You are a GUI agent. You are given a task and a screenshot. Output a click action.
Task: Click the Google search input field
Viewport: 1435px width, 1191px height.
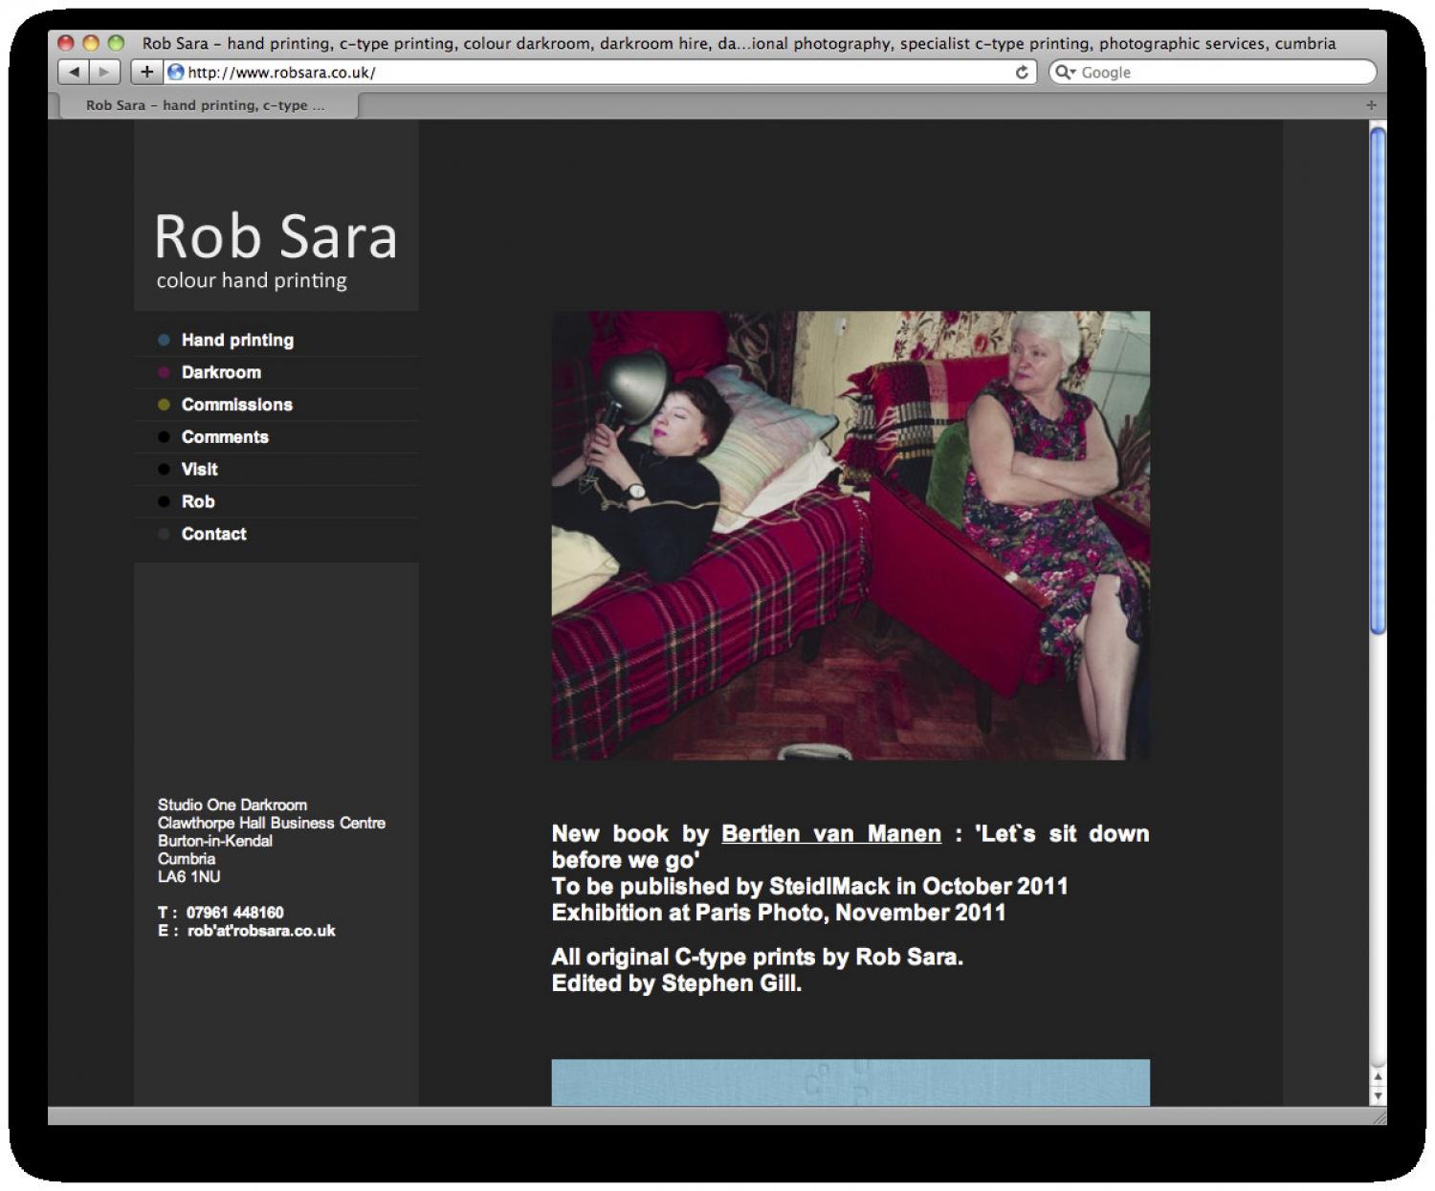pos(1225,72)
